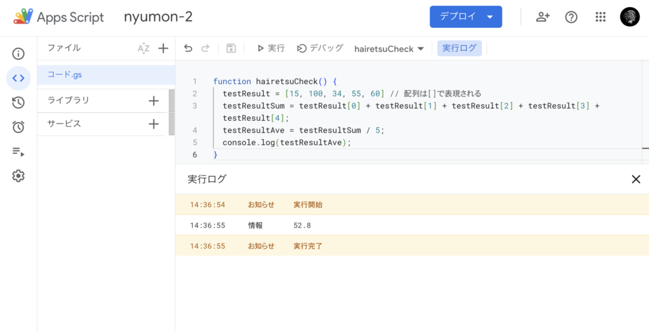Add a library with ライブラリ plus button
This screenshot has height=331, width=649.
153,101
